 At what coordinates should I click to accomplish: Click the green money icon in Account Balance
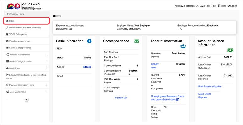(x=230, y=50)
